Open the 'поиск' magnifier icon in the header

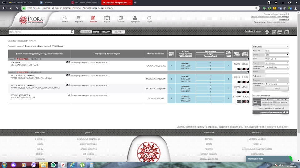coord(65,18)
